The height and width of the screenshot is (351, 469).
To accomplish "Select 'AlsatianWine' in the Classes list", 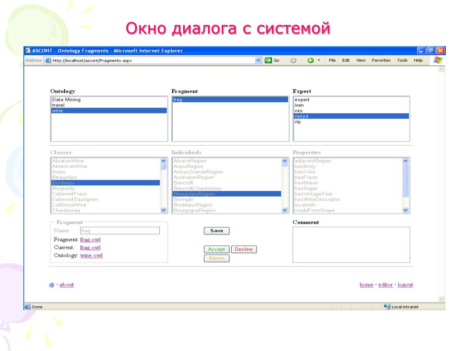I will click(x=106, y=161).
